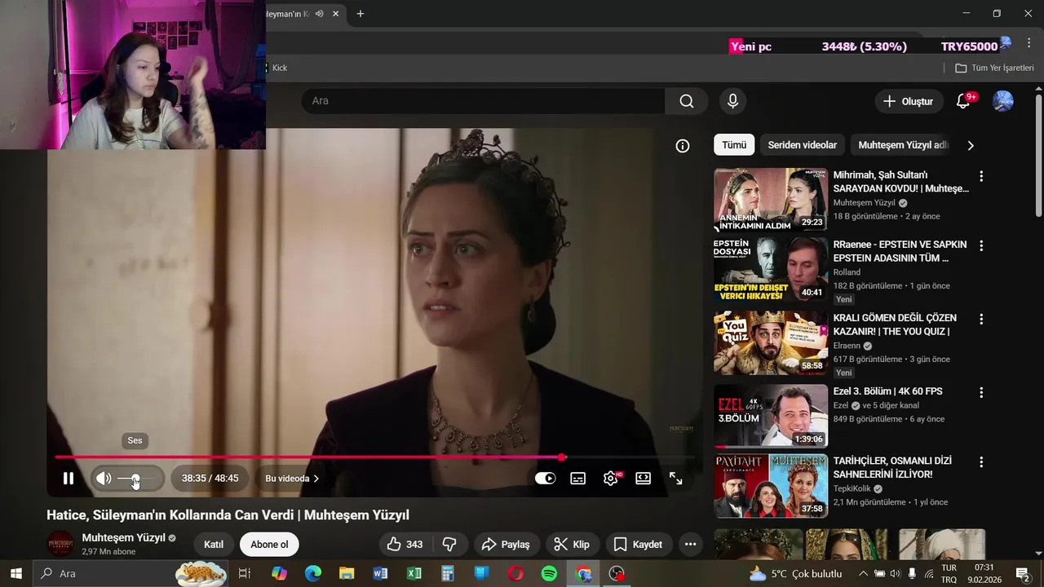Open Windows notification center
The height and width of the screenshot is (587, 1044).
click(1023, 573)
